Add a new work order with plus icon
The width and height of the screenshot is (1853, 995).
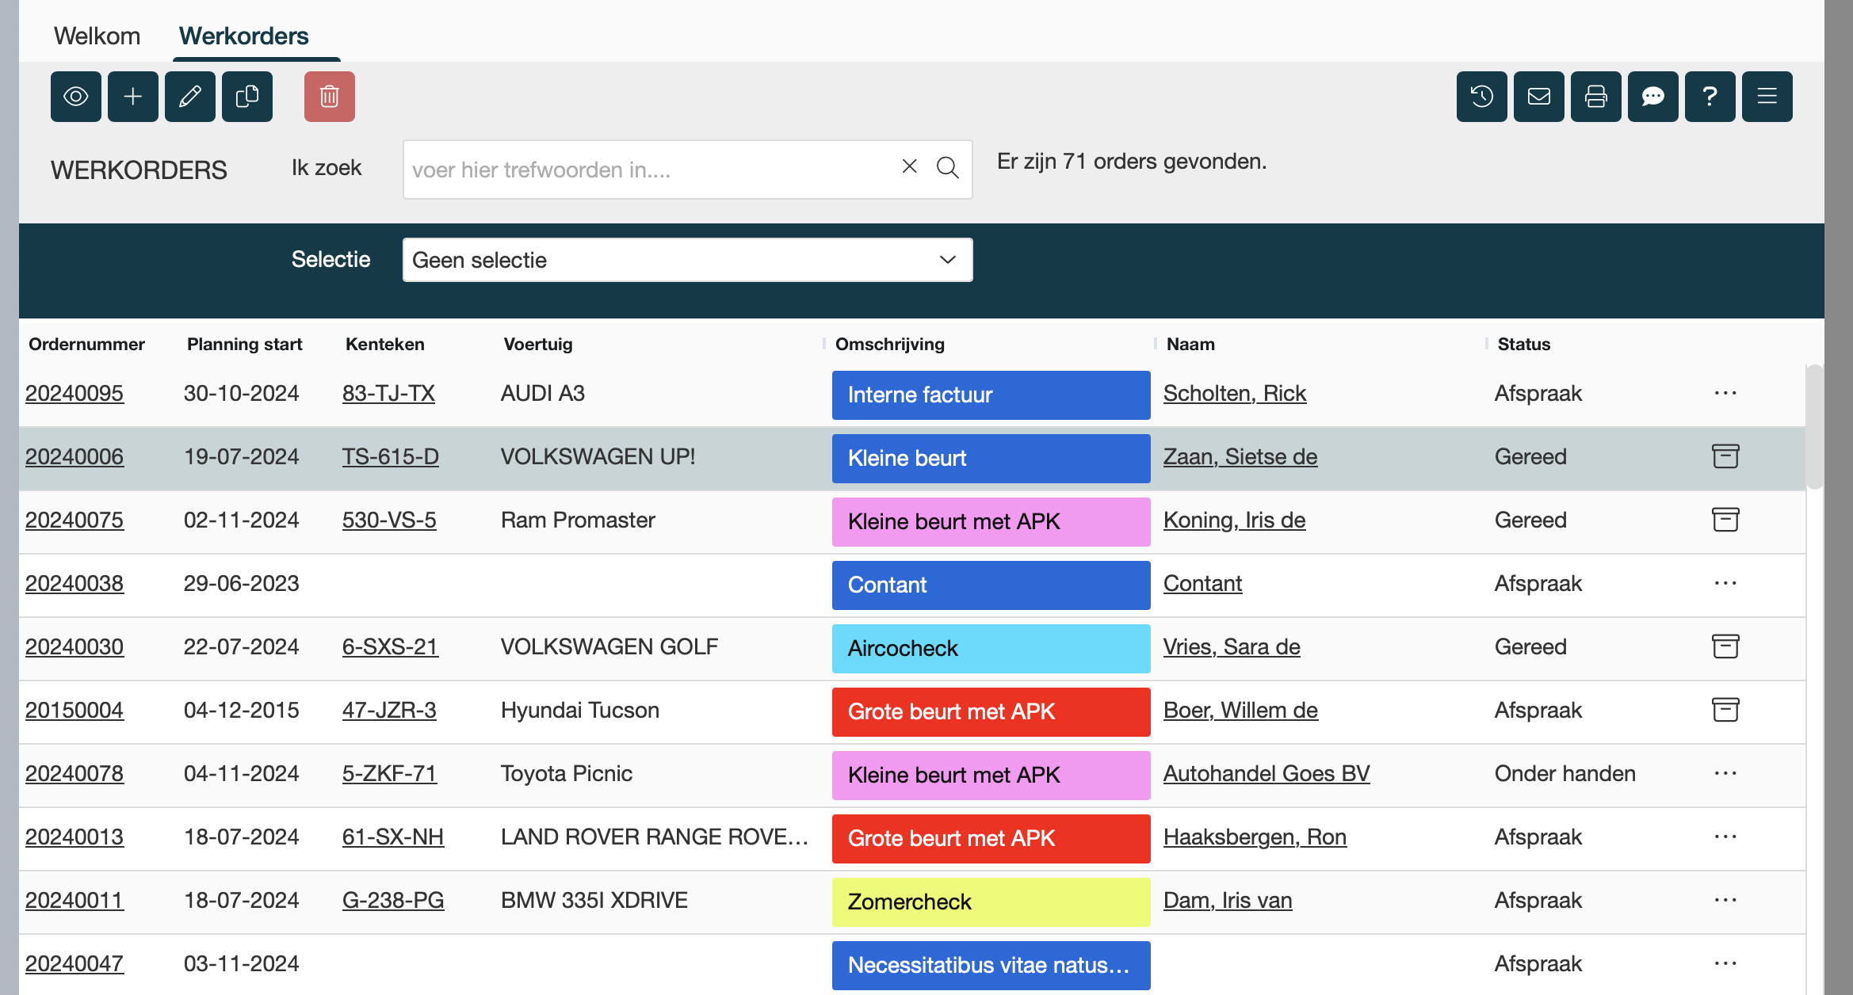133,97
